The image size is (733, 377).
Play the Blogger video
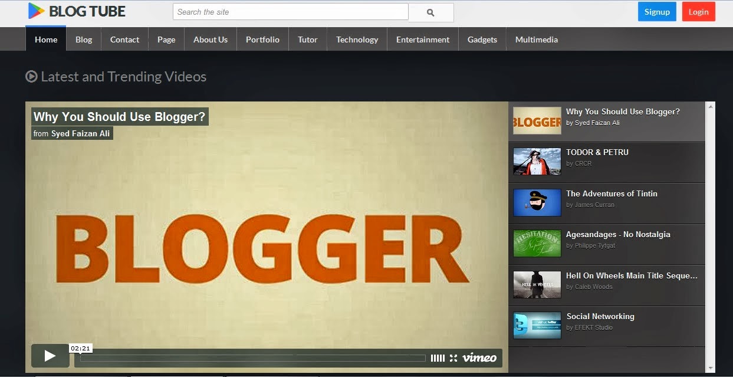pos(50,356)
